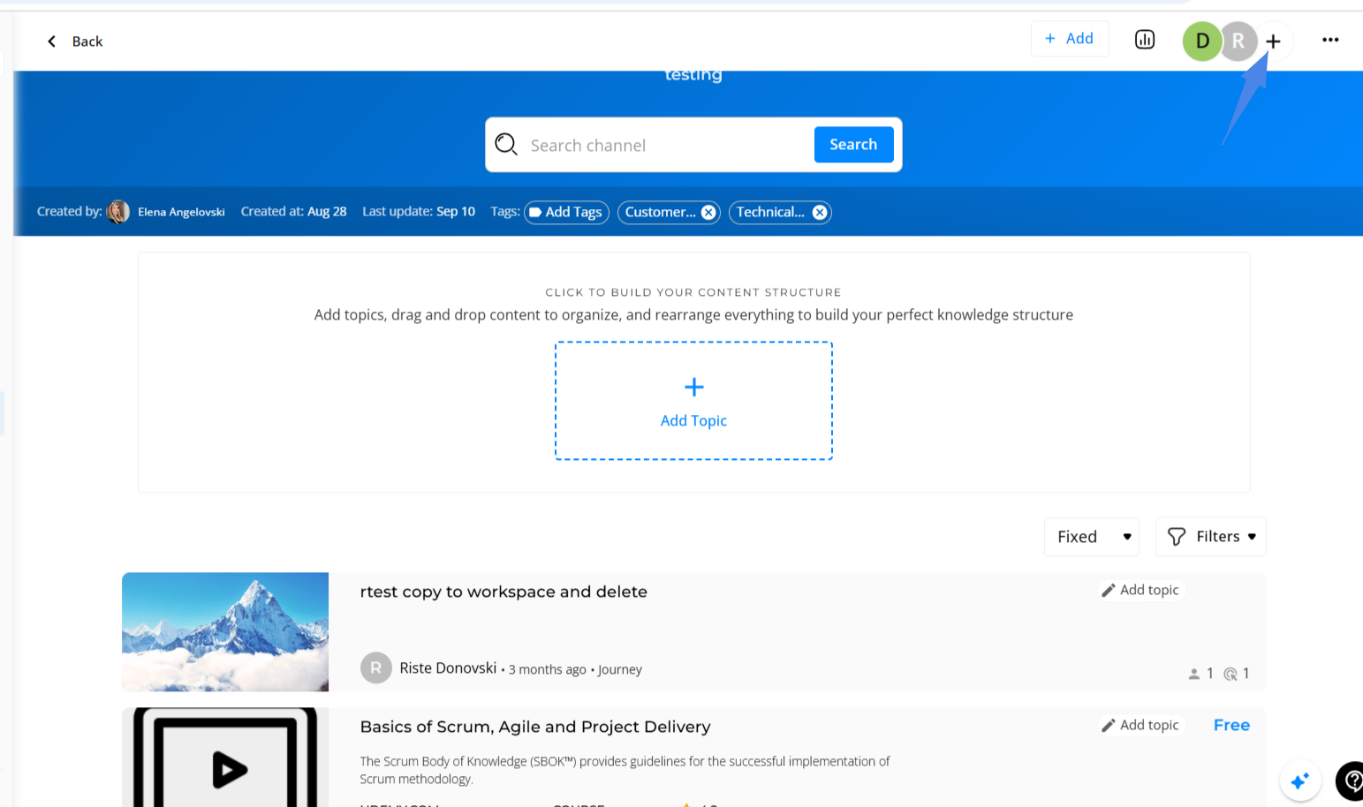Remove the Customer tag

click(708, 213)
